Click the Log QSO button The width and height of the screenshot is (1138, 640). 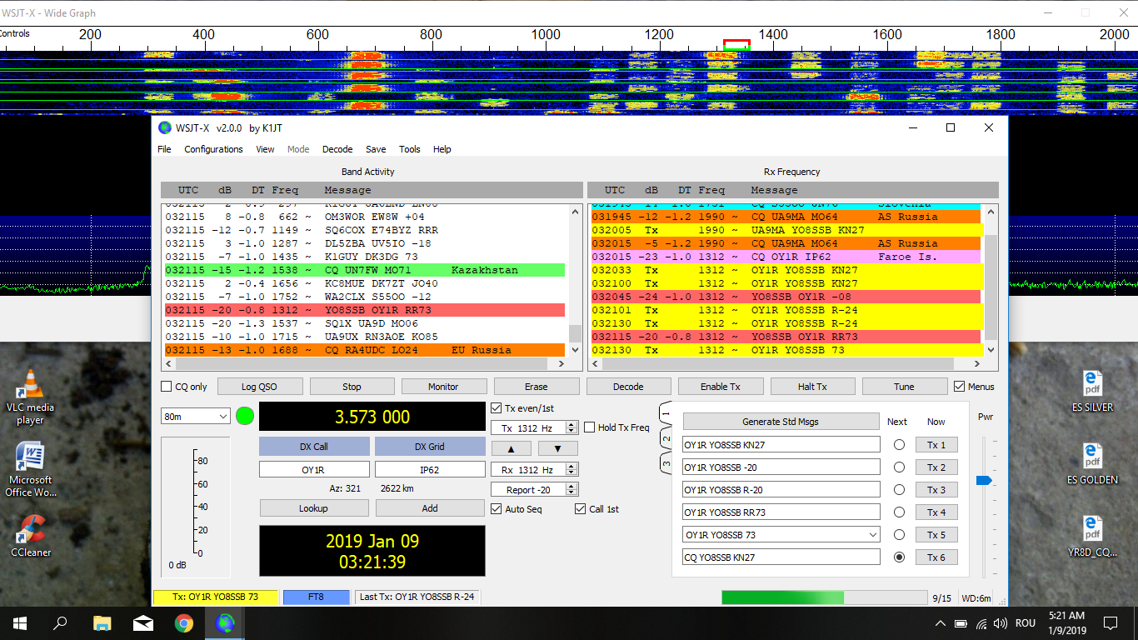(x=259, y=387)
